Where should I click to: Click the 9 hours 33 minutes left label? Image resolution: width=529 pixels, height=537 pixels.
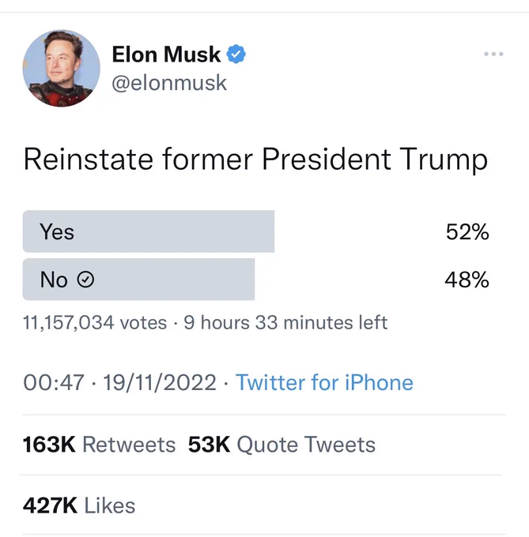[x=285, y=323]
